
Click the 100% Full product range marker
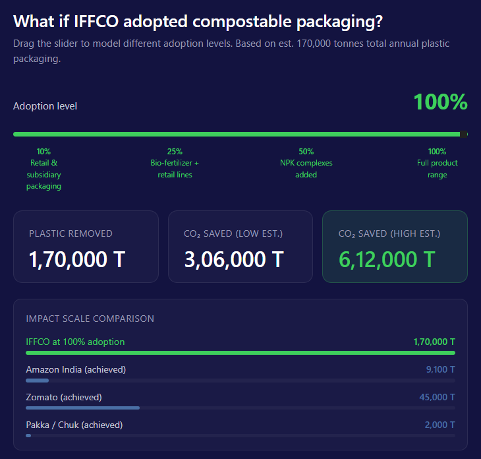(x=437, y=163)
